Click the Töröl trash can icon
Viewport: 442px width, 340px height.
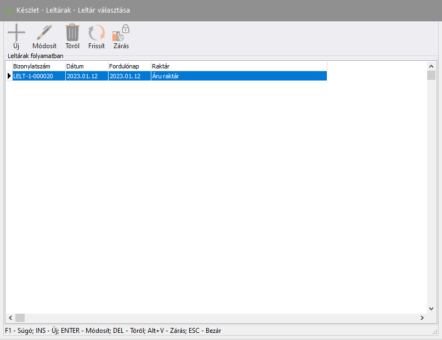[72, 33]
